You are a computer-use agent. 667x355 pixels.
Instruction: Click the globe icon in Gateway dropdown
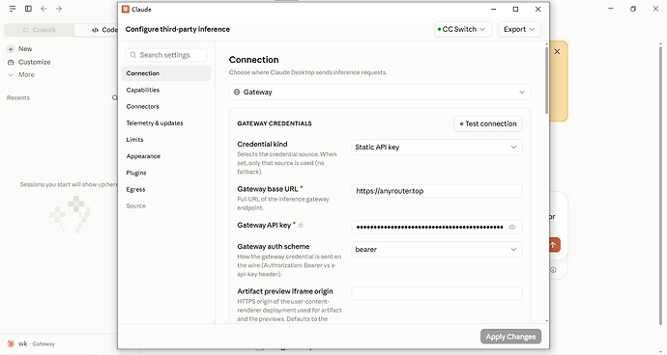tap(237, 93)
